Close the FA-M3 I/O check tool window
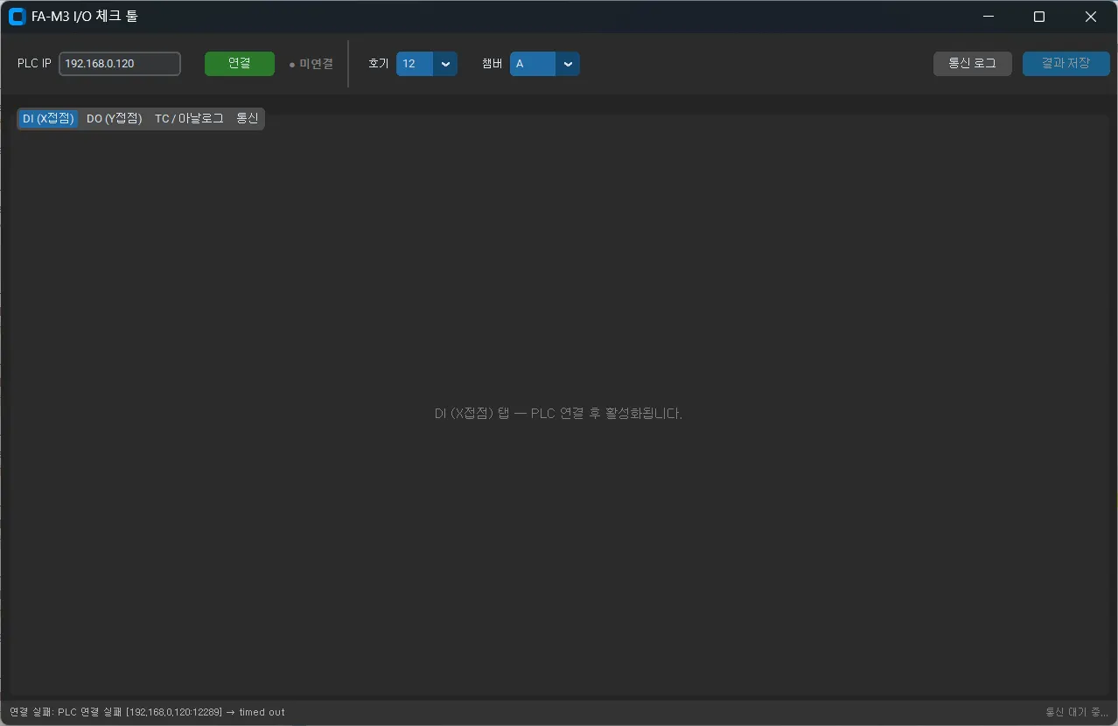This screenshot has height=726, width=1118. [1090, 17]
